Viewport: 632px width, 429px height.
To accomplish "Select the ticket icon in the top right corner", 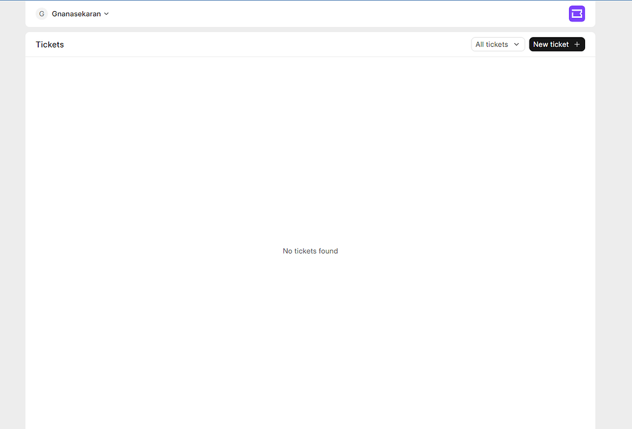I will (576, 13).
